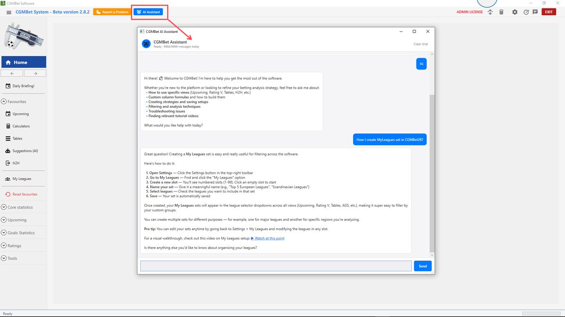
Task: Click the Suggestions (AI) robot icon
Action: pos(8,151)
